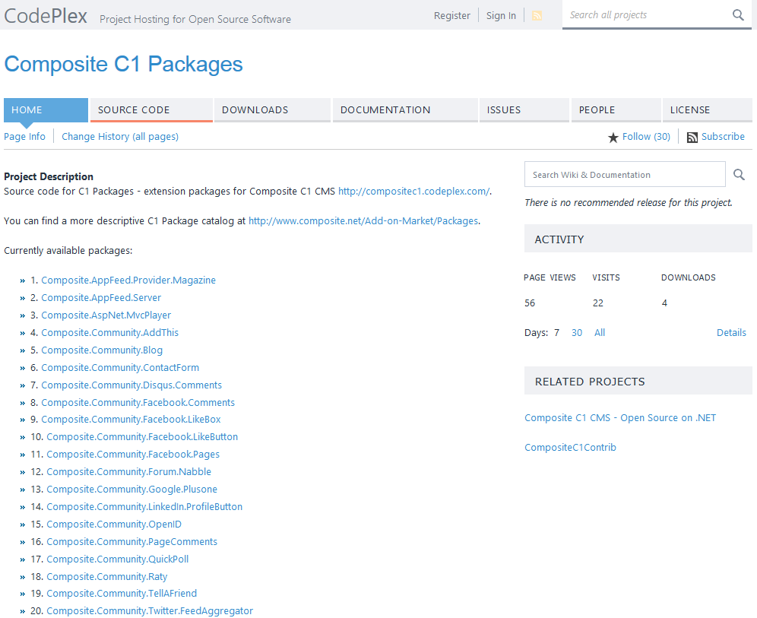
Task: Focus the Search Wiki & Documentation field
Action: point(625,174)
